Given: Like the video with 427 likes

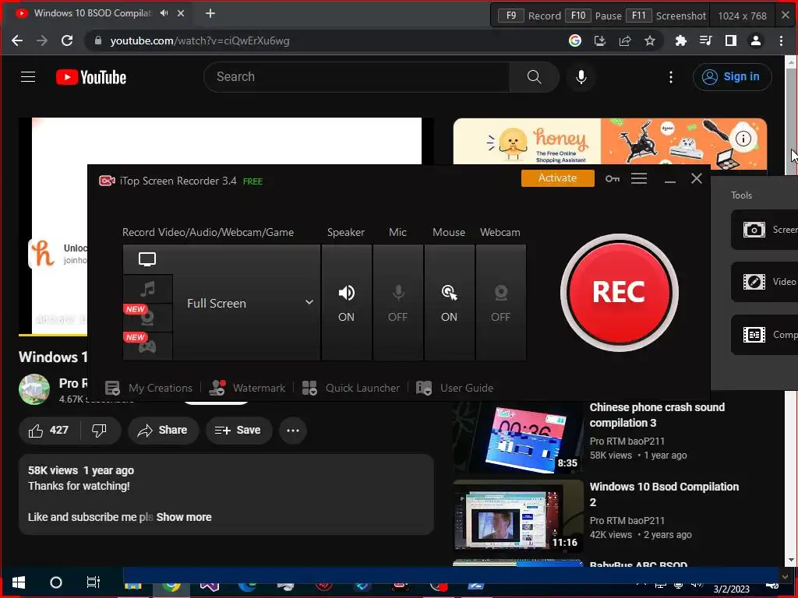Looking at the screenshot, I should tap(49, 430).
